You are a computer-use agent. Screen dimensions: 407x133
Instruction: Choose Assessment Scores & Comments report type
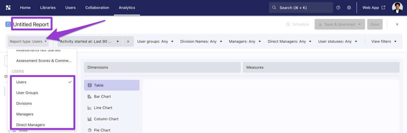(x=42, y=61)
